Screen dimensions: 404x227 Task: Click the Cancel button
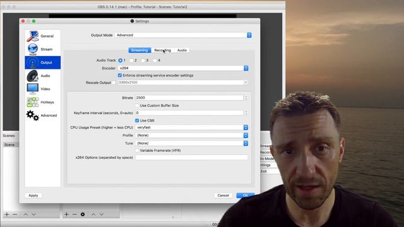pyautogui.click(x=223, y=195)
